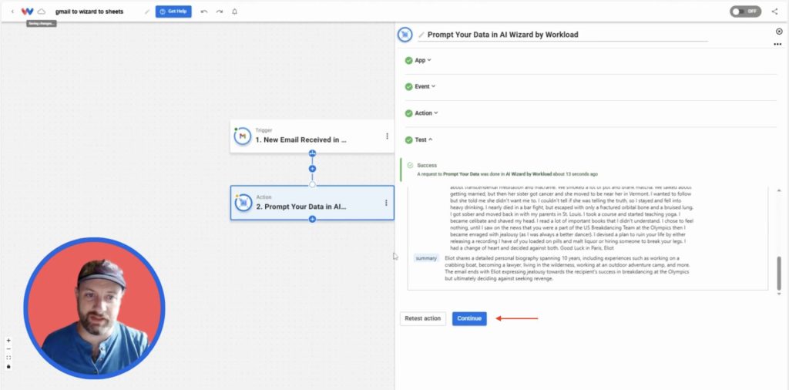Lock the canvas interactivity

coord(8,366)
